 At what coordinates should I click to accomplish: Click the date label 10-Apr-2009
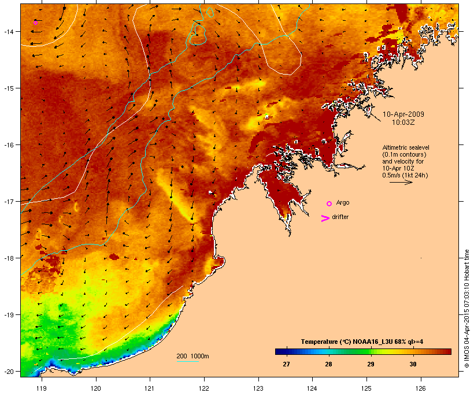click(403, 114)
